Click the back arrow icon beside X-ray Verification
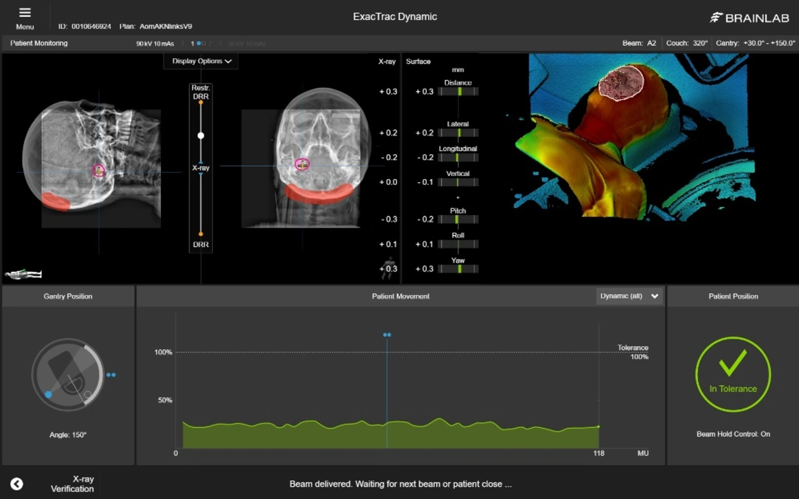This screenshot has height=499, width=799. (x=17, y=484)
